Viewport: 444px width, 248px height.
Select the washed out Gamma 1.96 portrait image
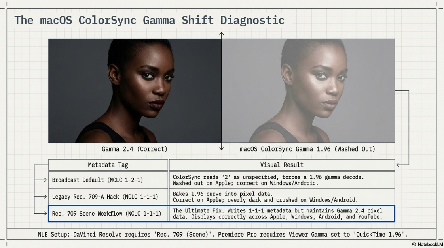point(308,91)
